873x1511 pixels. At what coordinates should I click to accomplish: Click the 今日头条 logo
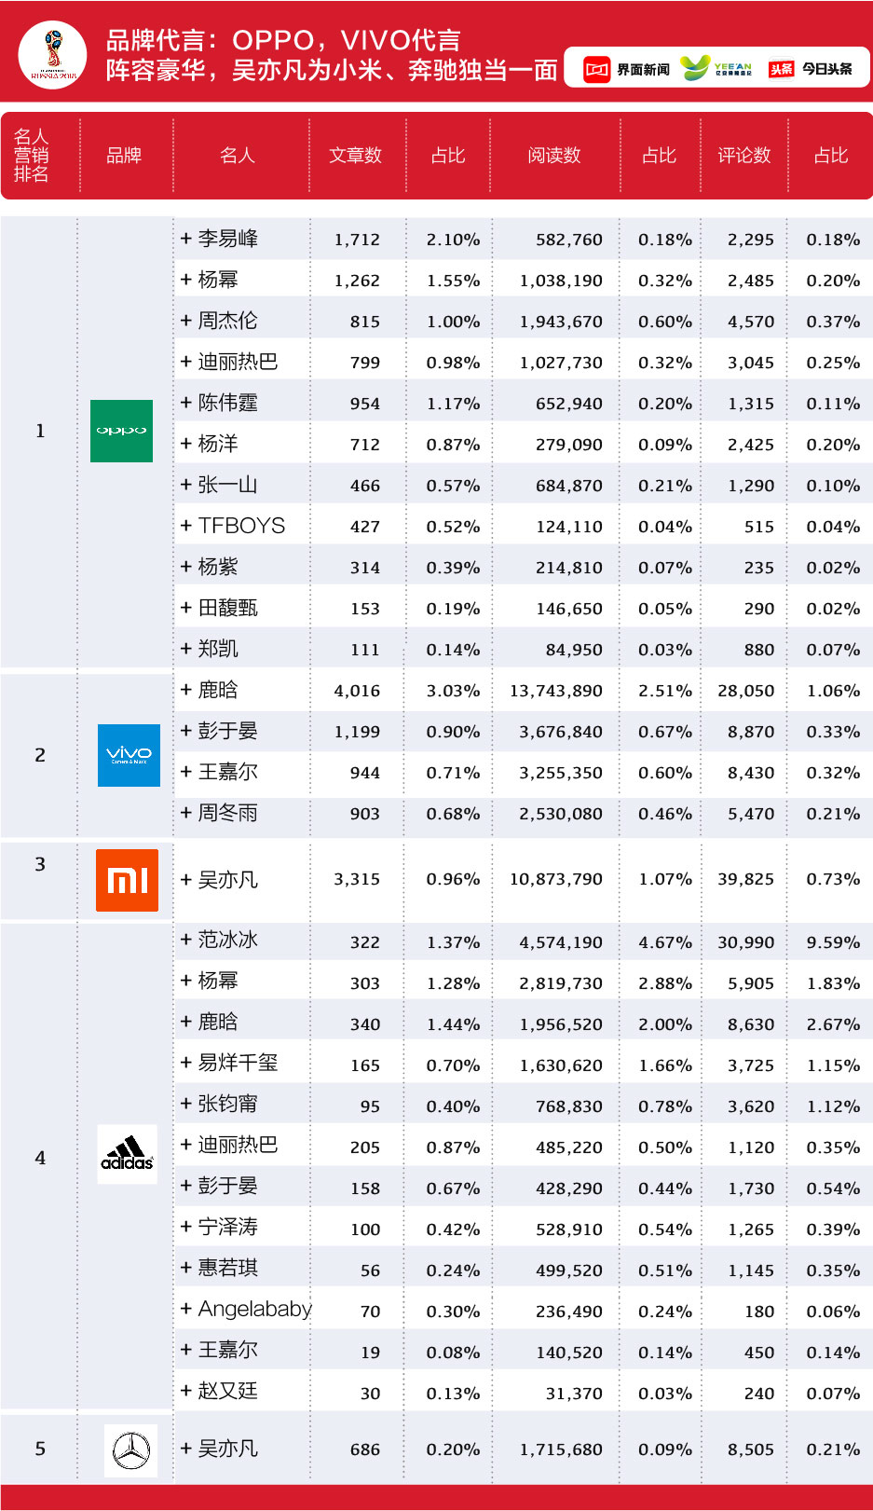tap(810, 69)
